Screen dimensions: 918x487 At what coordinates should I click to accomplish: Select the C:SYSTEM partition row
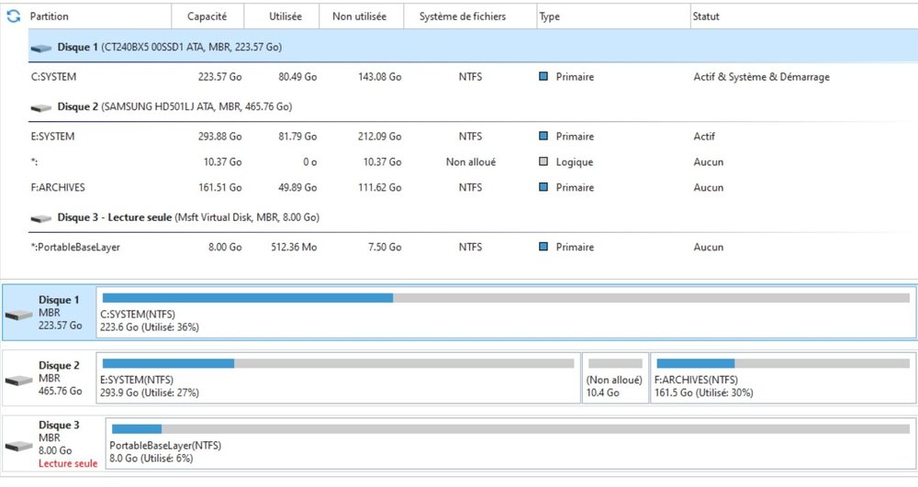[55, 77]
